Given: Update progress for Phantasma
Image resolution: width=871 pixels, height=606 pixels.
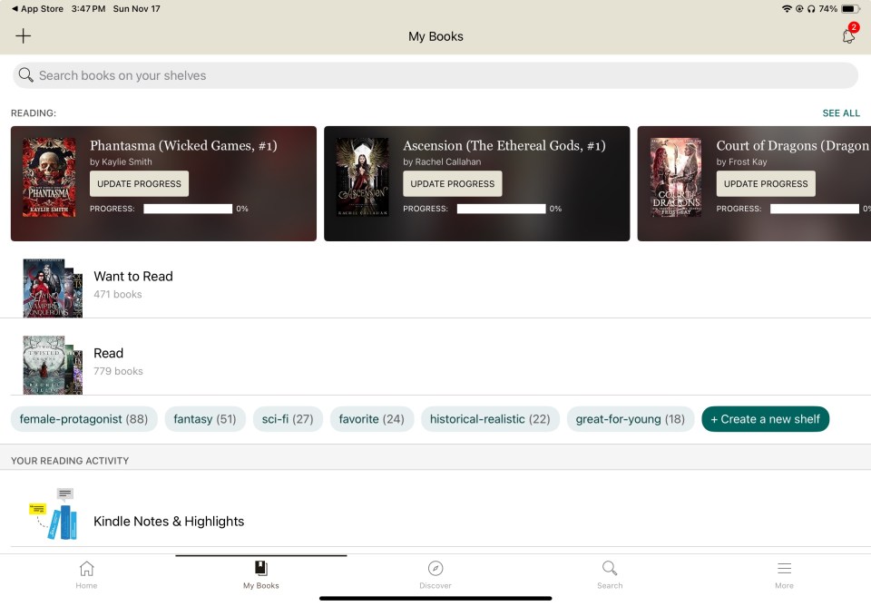Looking at the screenshot, I should 138,183.
